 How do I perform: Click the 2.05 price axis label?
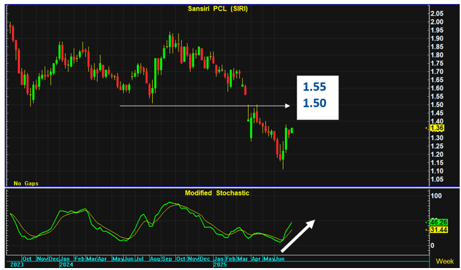[437, 13]
